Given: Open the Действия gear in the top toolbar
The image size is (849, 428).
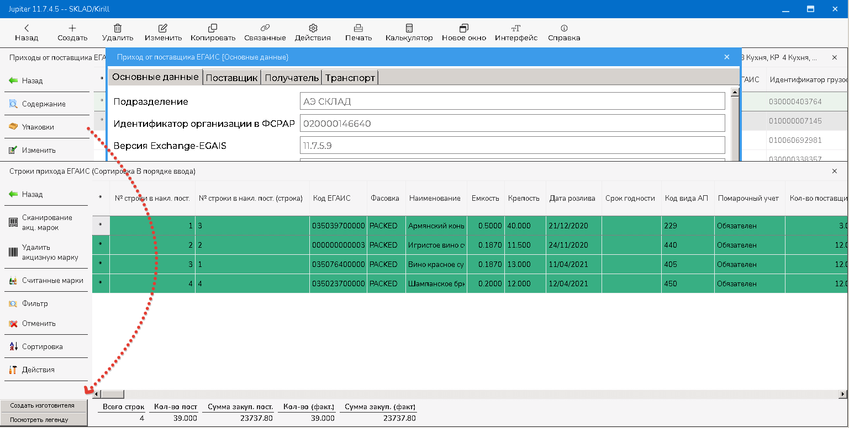Looking at the screenshot, I should (313, 28).
